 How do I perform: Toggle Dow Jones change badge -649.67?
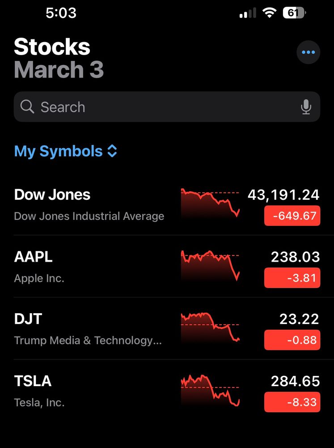tap(292, 216)
